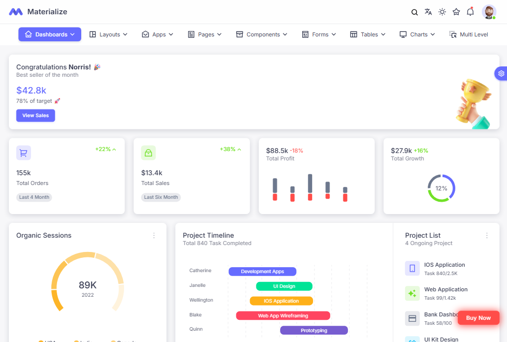Click the Wellington timeline row label
Viewport: 507px width, 342px height.
click(x=201, y=300)
